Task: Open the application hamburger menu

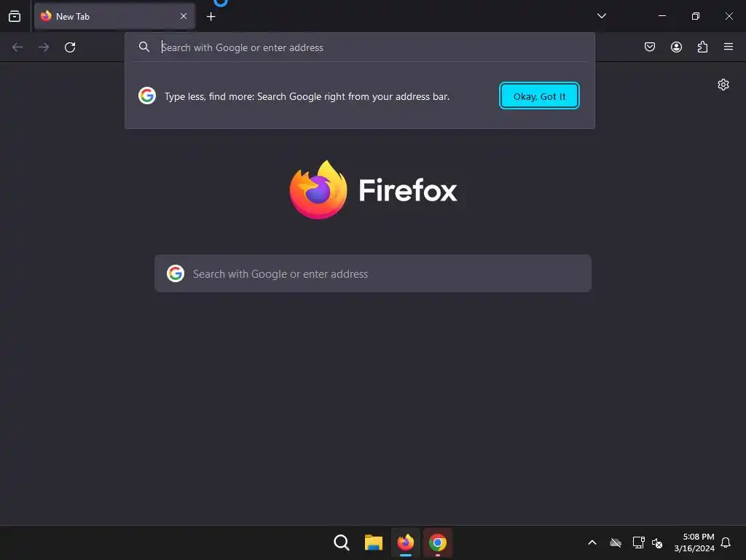Action: 729,47
